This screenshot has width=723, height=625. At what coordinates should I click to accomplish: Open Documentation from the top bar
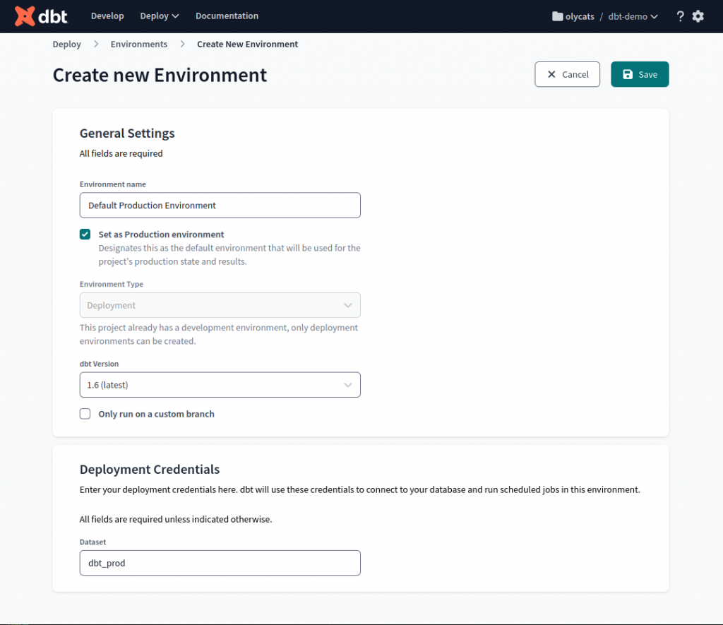[x=227, y=16]
